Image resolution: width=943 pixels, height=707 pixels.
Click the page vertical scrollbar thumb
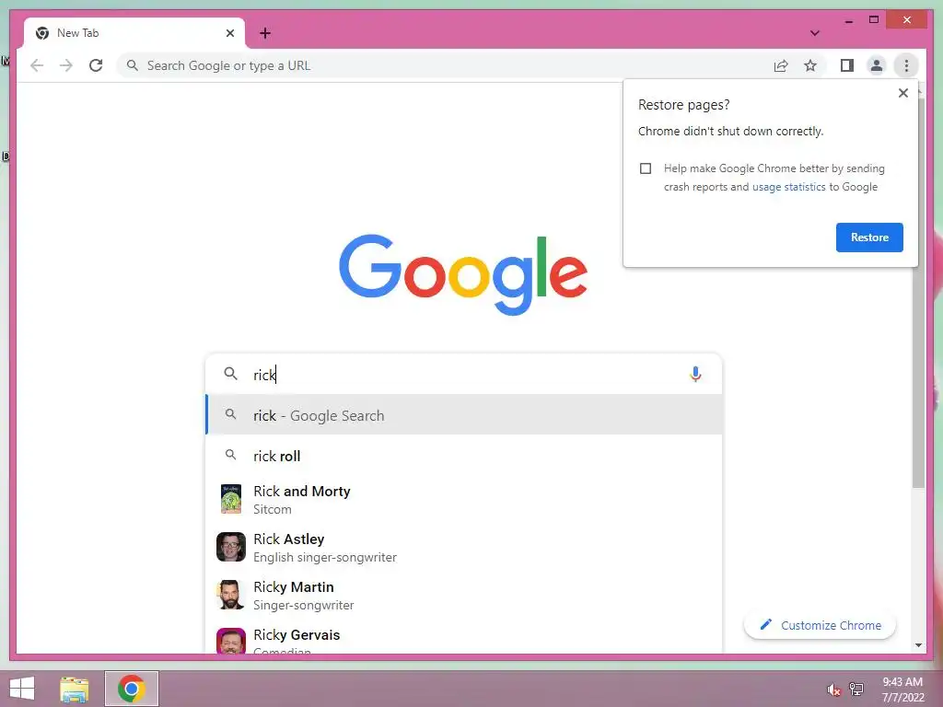pyautogui.click(x=918, y=293)
